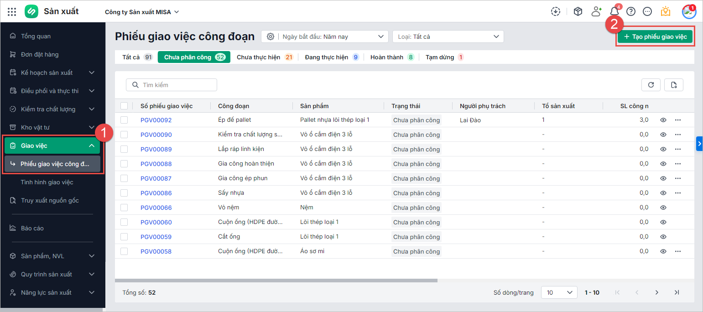Expand Quy trình sản xuất menu

(52, 274)
